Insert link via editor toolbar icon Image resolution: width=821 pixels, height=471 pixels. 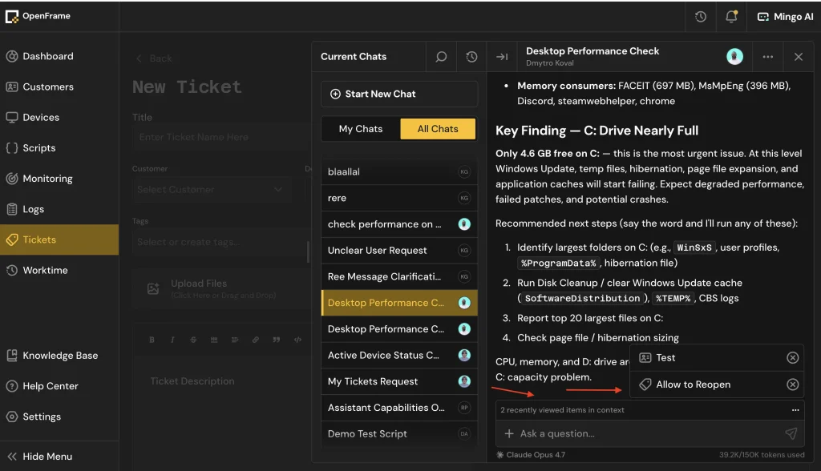pos(256,340)
